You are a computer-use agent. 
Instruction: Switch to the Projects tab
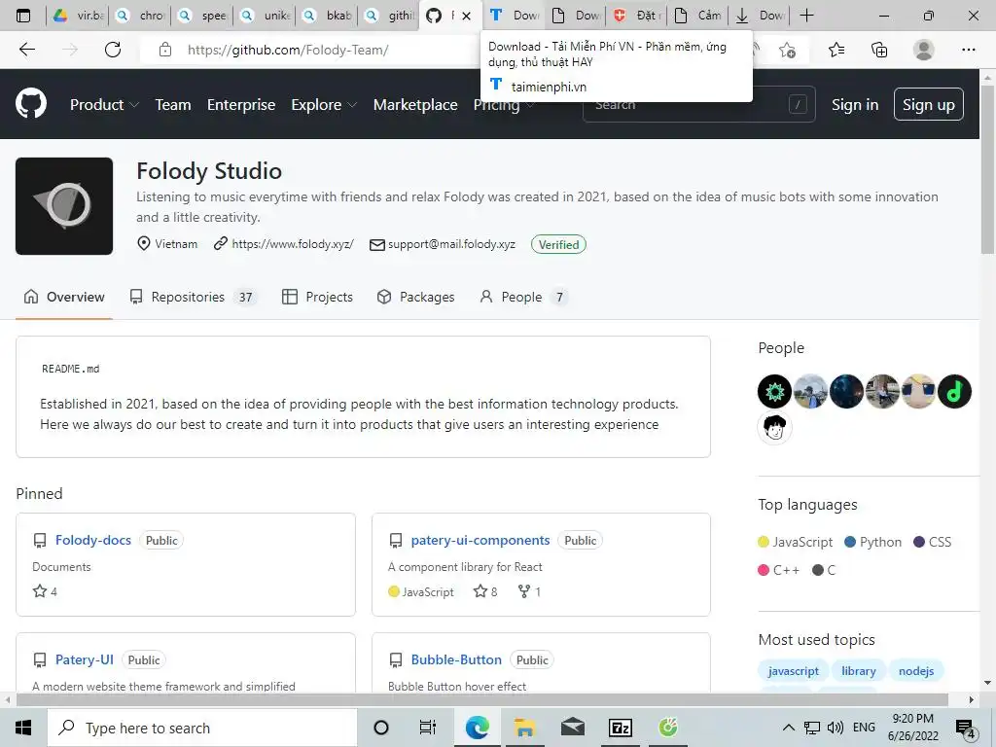pos(317,297)
